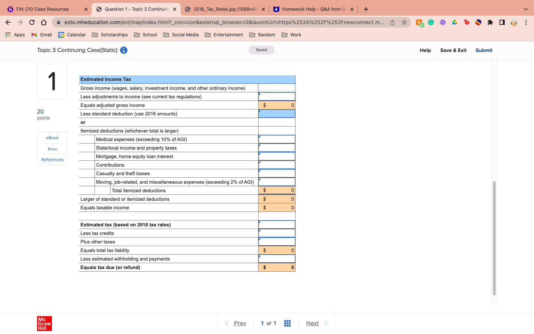Open the blue question map grid icon

pos(287,323)
